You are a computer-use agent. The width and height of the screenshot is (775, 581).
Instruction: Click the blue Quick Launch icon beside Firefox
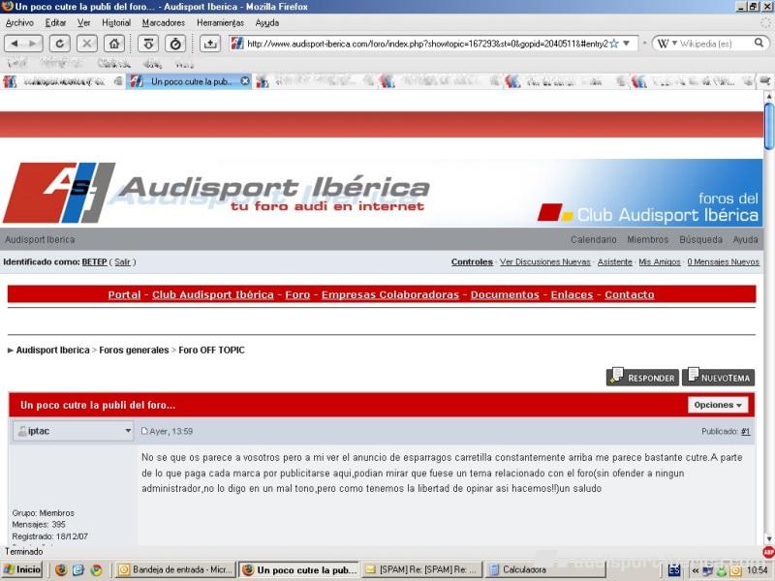[78, 569]
